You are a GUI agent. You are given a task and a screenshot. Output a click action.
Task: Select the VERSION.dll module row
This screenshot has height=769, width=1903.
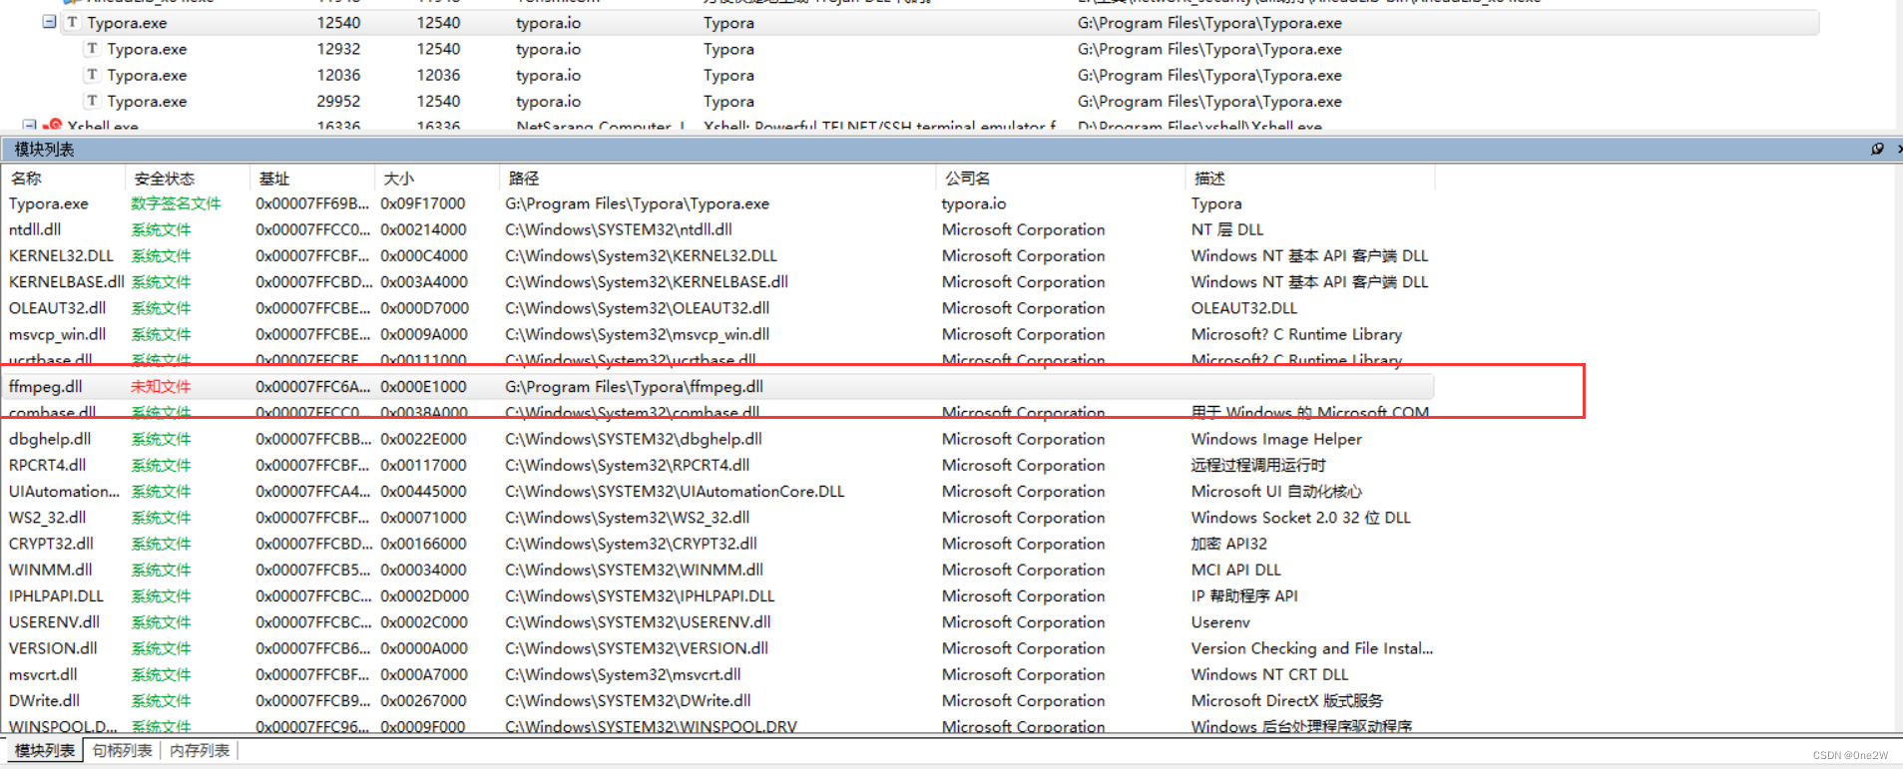(x=718, y=648)
